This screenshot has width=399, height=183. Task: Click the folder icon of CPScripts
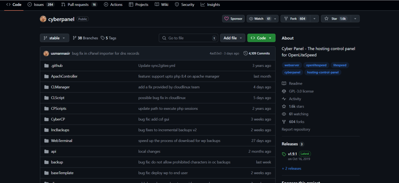[x=46, y=108]
